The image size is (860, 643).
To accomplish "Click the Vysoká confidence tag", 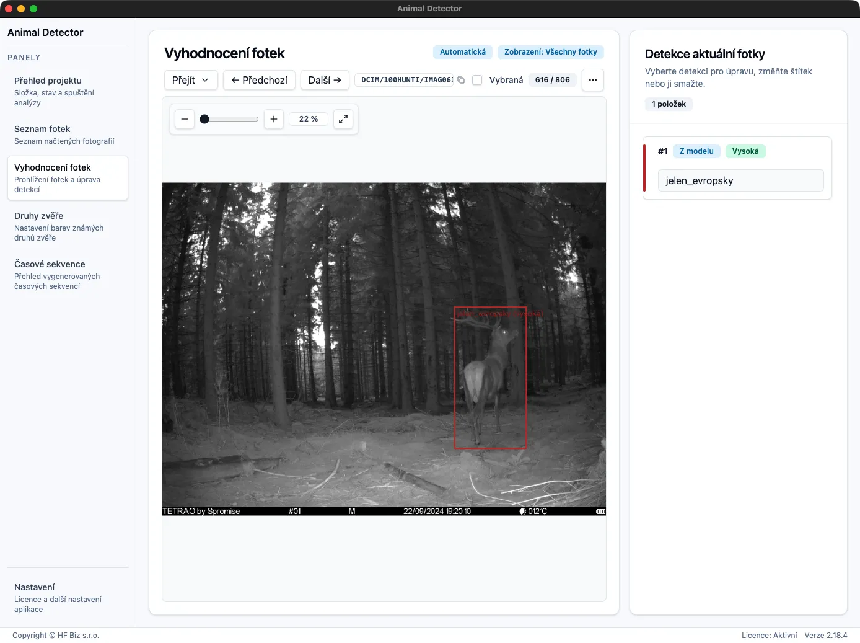I will [745, 151].
